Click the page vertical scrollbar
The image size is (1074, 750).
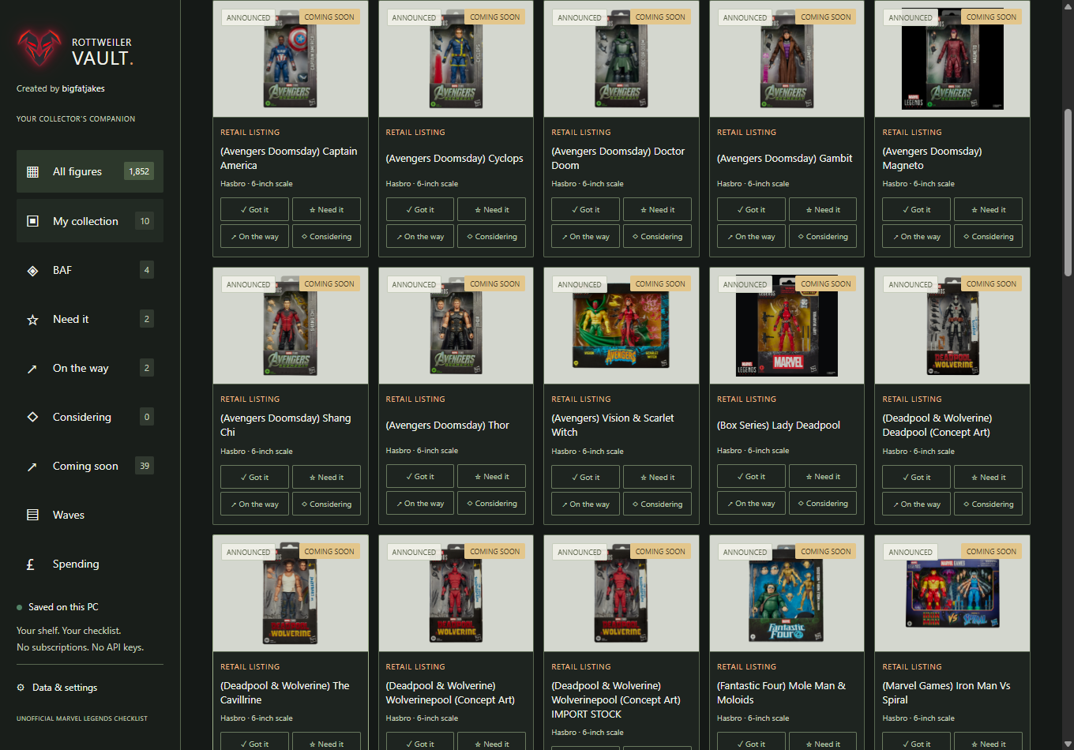[x=1068, y=192]
